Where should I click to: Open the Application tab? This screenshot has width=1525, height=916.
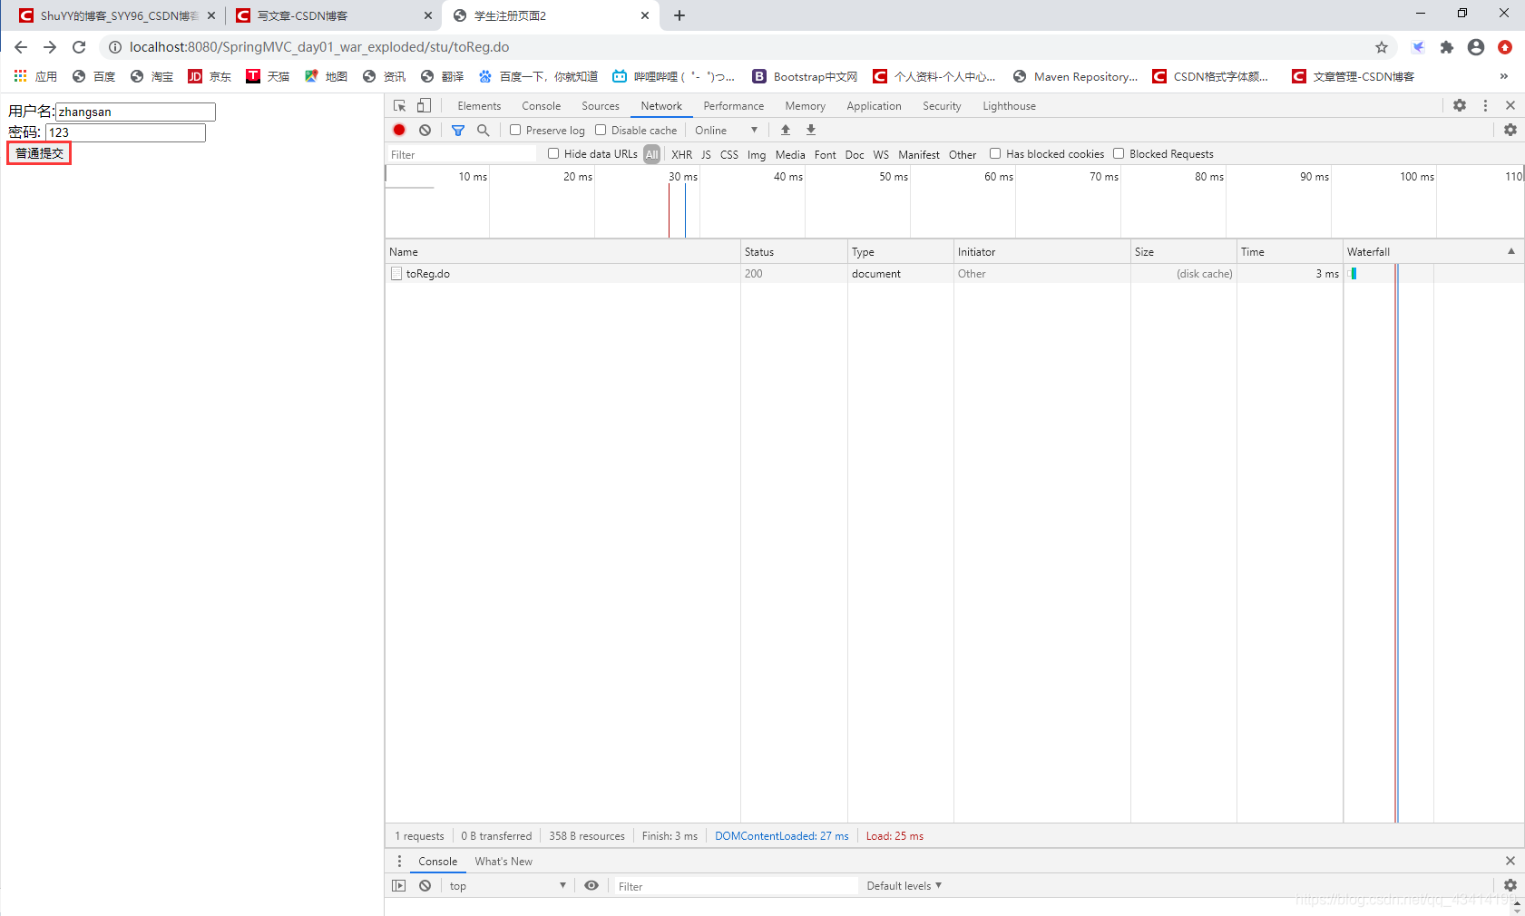click(874, 105)
